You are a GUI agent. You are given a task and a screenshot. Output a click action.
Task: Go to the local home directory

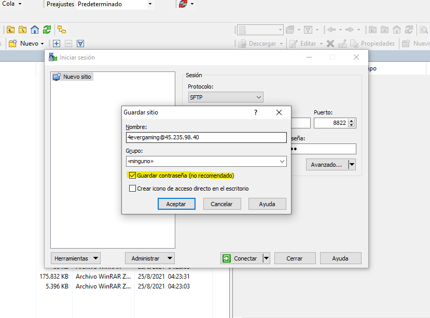[x=35, y=30]
